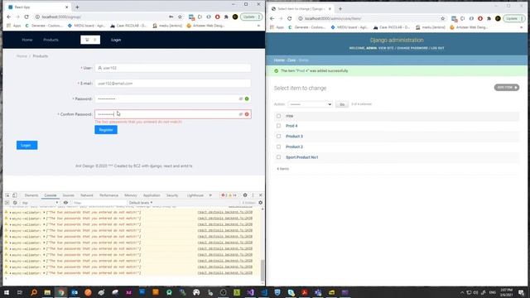
Task: Switch to the Elements tab in DevTools
Action: pyautogui.click(x=31, y=195)
